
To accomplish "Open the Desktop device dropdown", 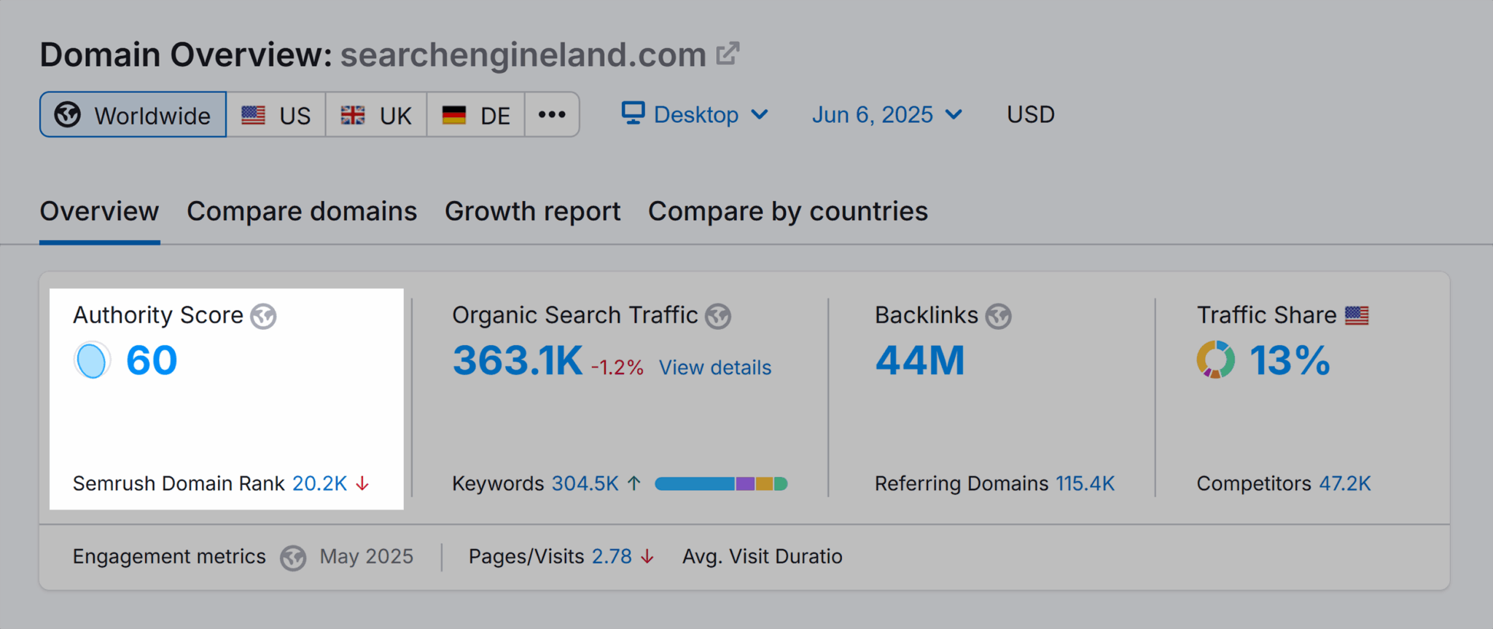I will [x=695, y=114].
